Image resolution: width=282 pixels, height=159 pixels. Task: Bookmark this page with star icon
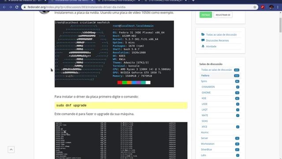pyautogui.click(x=255, y=7)
